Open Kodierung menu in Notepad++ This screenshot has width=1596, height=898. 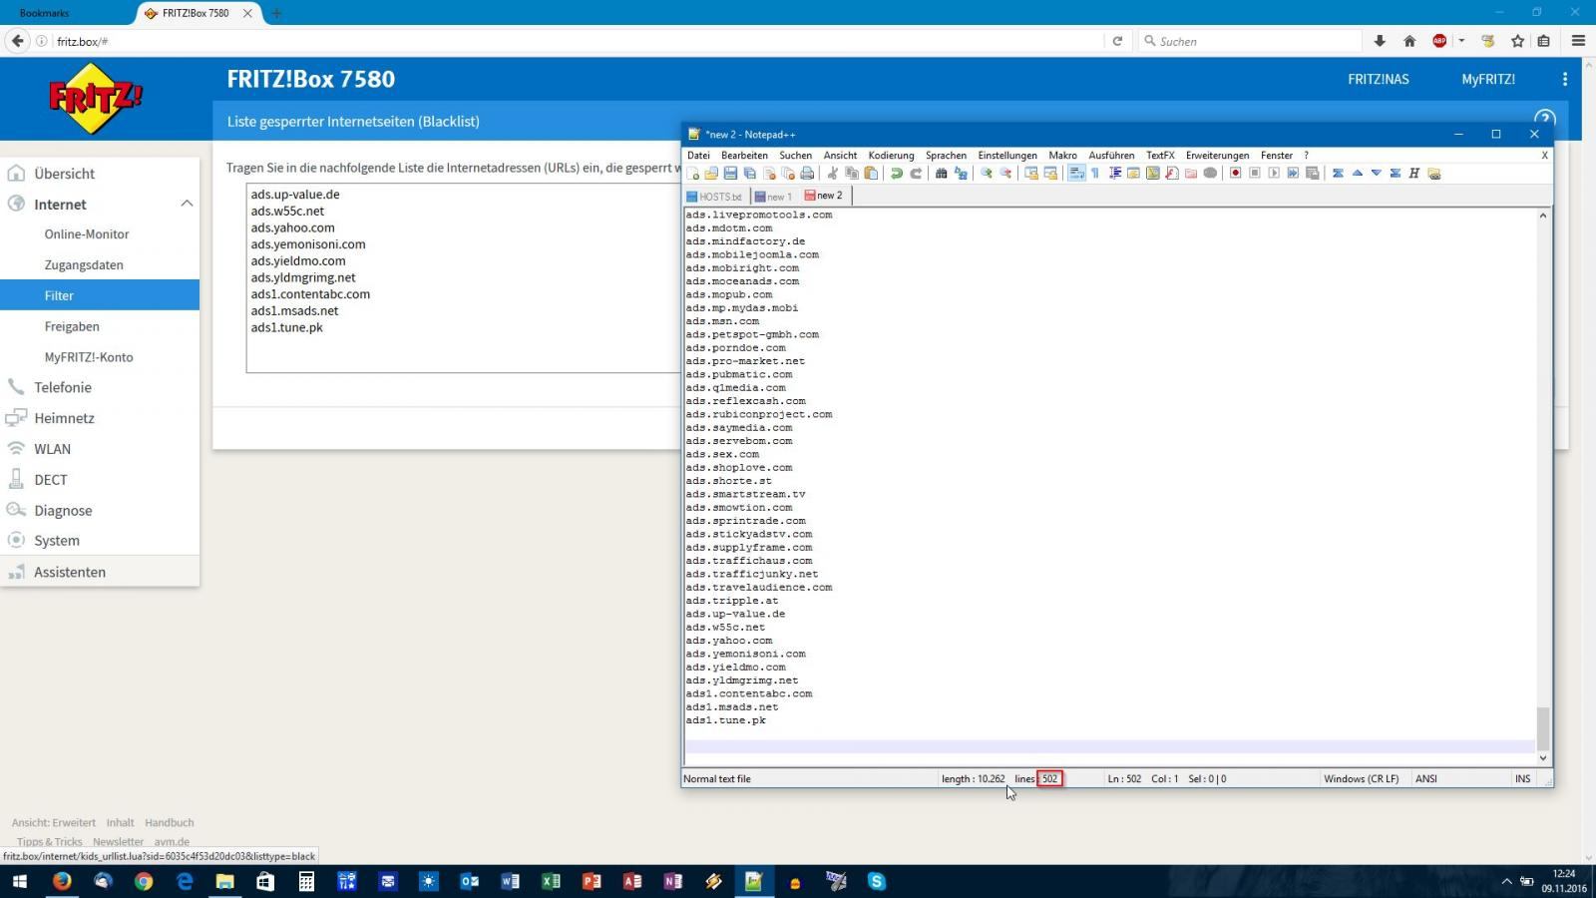[891, 156]
